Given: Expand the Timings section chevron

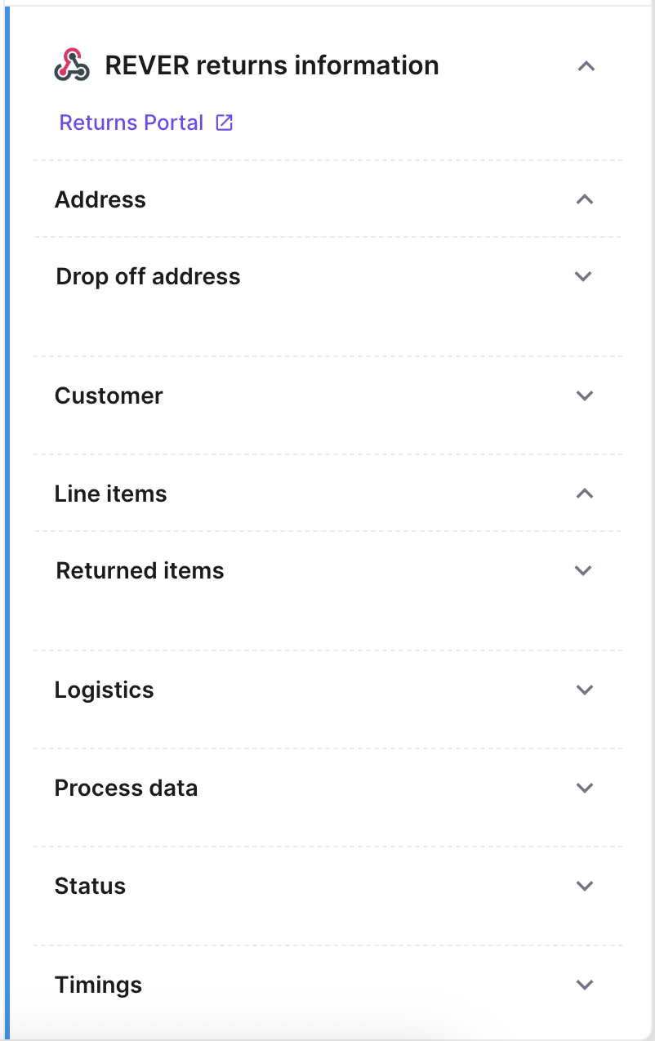Looking at the screenshot, I should (x=584, y=985).
